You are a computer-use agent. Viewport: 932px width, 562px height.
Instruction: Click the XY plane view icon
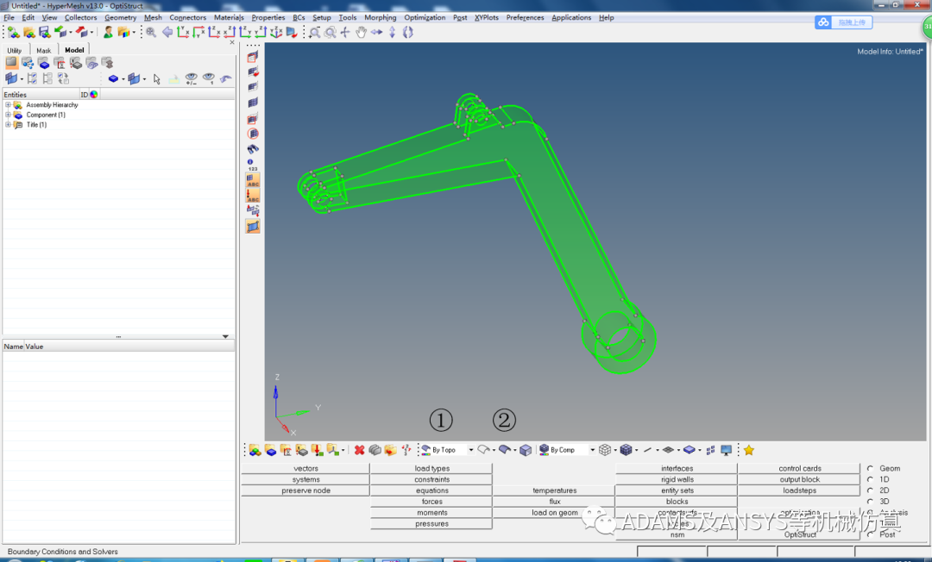tap(184, 33)
